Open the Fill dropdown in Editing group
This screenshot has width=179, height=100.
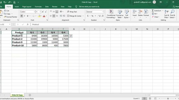(x=155, y=14)
